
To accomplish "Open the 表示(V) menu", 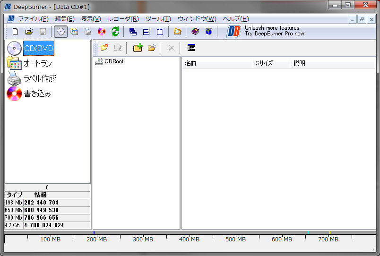I will (91, 19).
